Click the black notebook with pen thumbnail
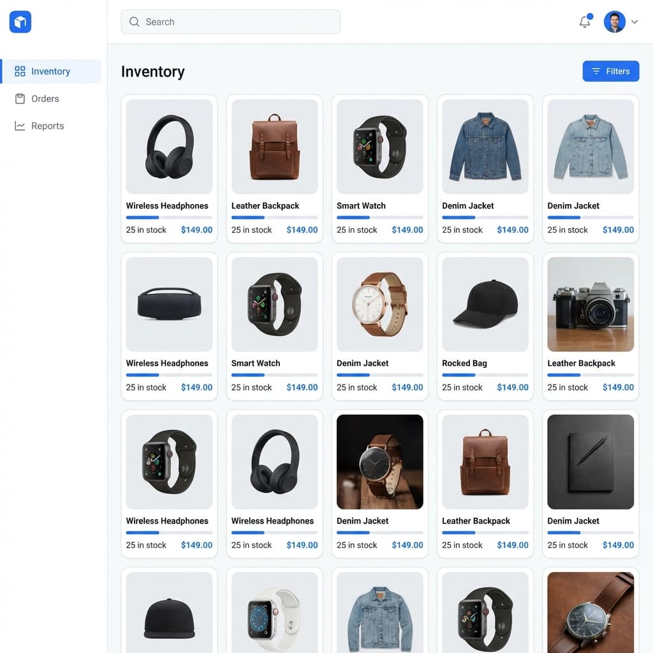 591,462
